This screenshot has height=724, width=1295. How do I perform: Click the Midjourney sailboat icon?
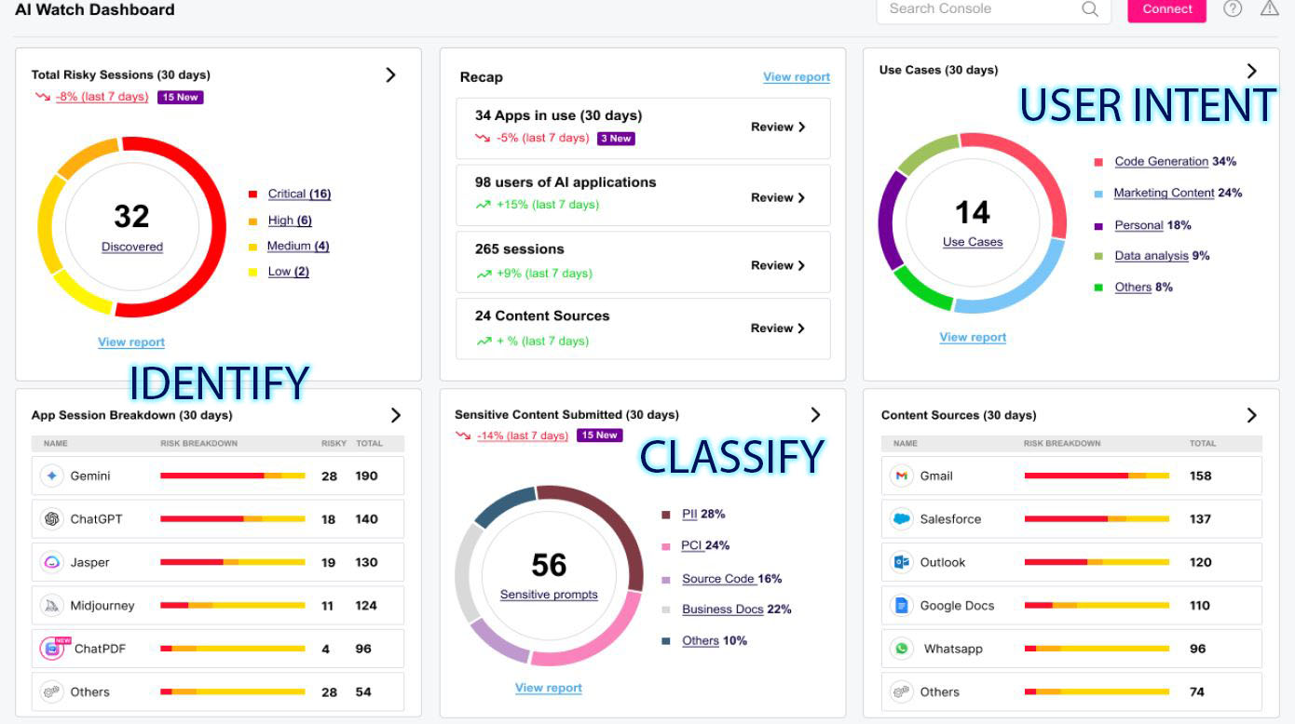52,606
